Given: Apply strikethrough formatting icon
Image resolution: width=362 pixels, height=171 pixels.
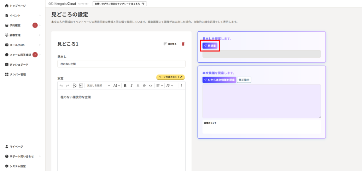Looking at the screenshot, I should [x=144, y=85].
